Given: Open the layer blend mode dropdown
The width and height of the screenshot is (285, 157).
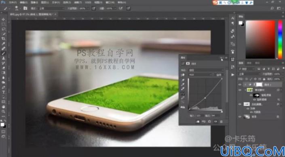Looking at the screenshot, I should click(249, 74).
